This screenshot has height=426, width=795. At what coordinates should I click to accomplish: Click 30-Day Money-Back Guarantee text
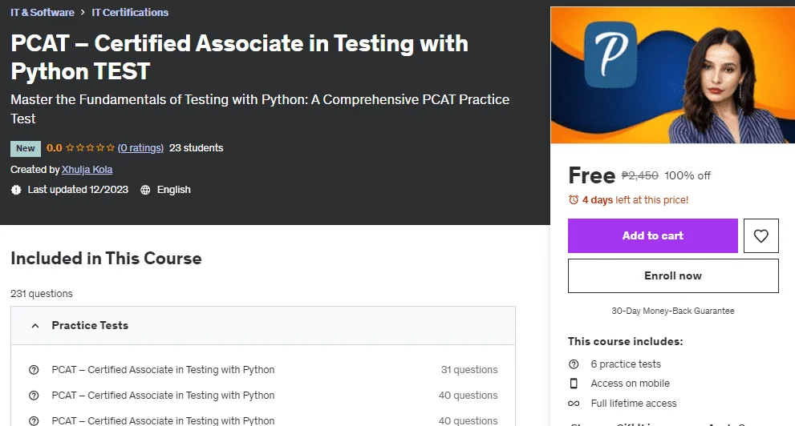[673, 311]
